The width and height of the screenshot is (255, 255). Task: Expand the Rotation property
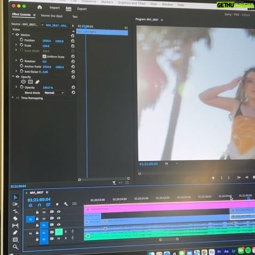[16, 61]
